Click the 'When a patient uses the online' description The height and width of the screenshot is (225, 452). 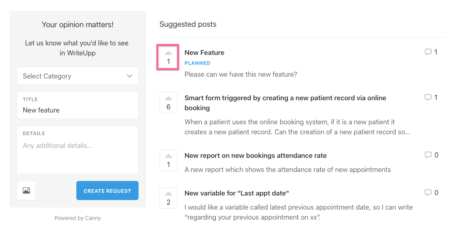click(297, 127)
